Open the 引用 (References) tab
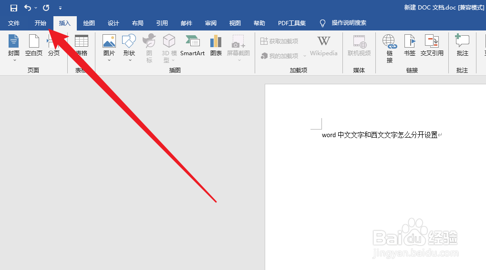The height and width of the screenshot is (270, 486). pyautogui.click(x=162, y=23)
